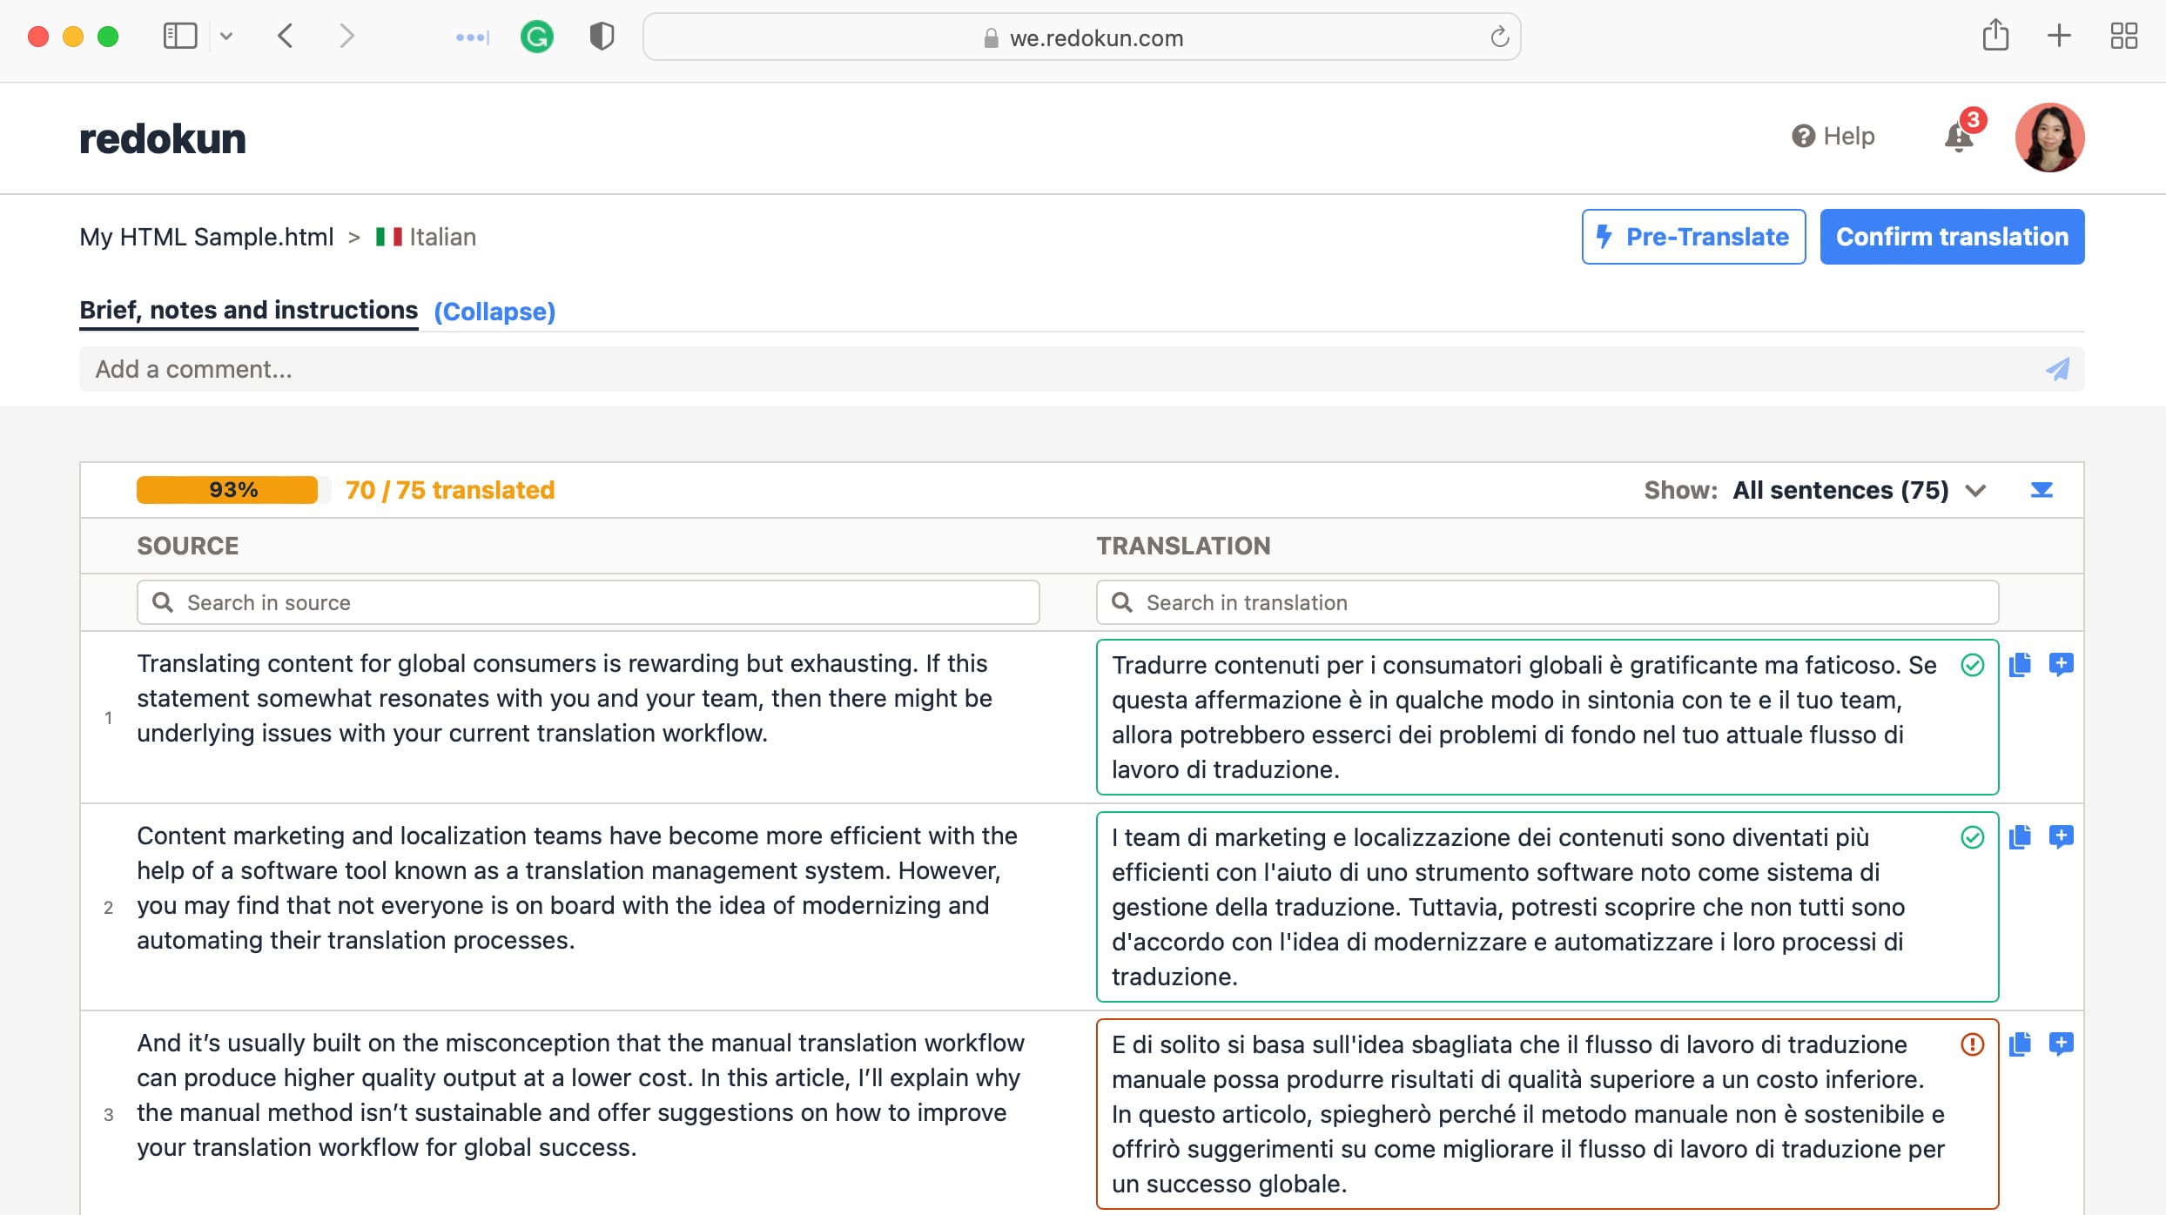
Task: Open the notification bell with badge 3
Action: pyautogui.click(x=1962, y=134)
